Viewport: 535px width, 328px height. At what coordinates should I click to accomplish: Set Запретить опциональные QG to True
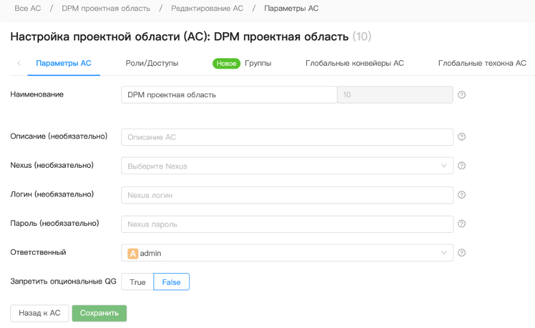(x=138, y=282)
